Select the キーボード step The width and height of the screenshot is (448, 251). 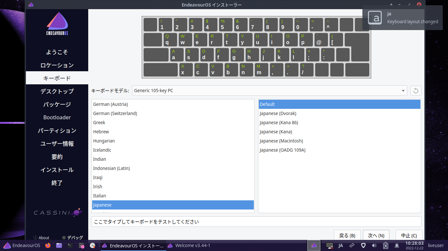(x=57, y=78)
